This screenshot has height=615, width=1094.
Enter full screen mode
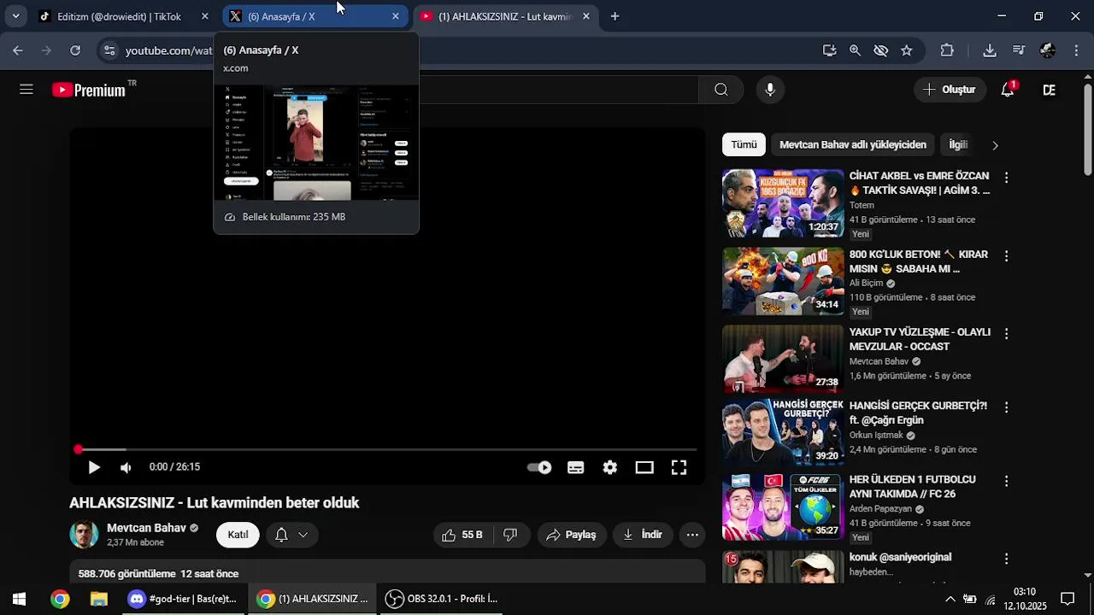[679, 467]
